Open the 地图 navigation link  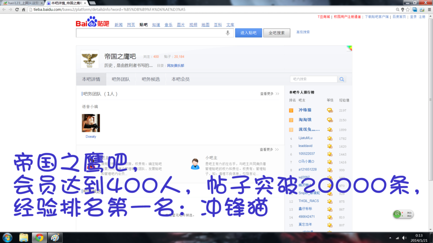[x=205, y=25]
